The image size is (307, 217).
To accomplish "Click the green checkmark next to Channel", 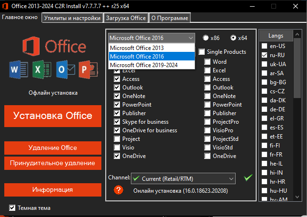I will click(x=248, y=178).
